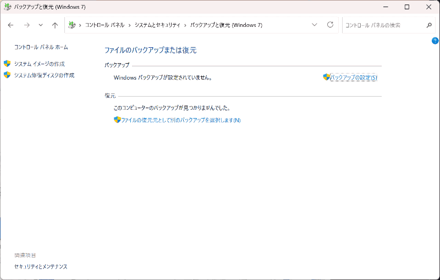Open セキュリティとメンテナンス related item
The height and width of the screenshot is (280, 440).
41,267
